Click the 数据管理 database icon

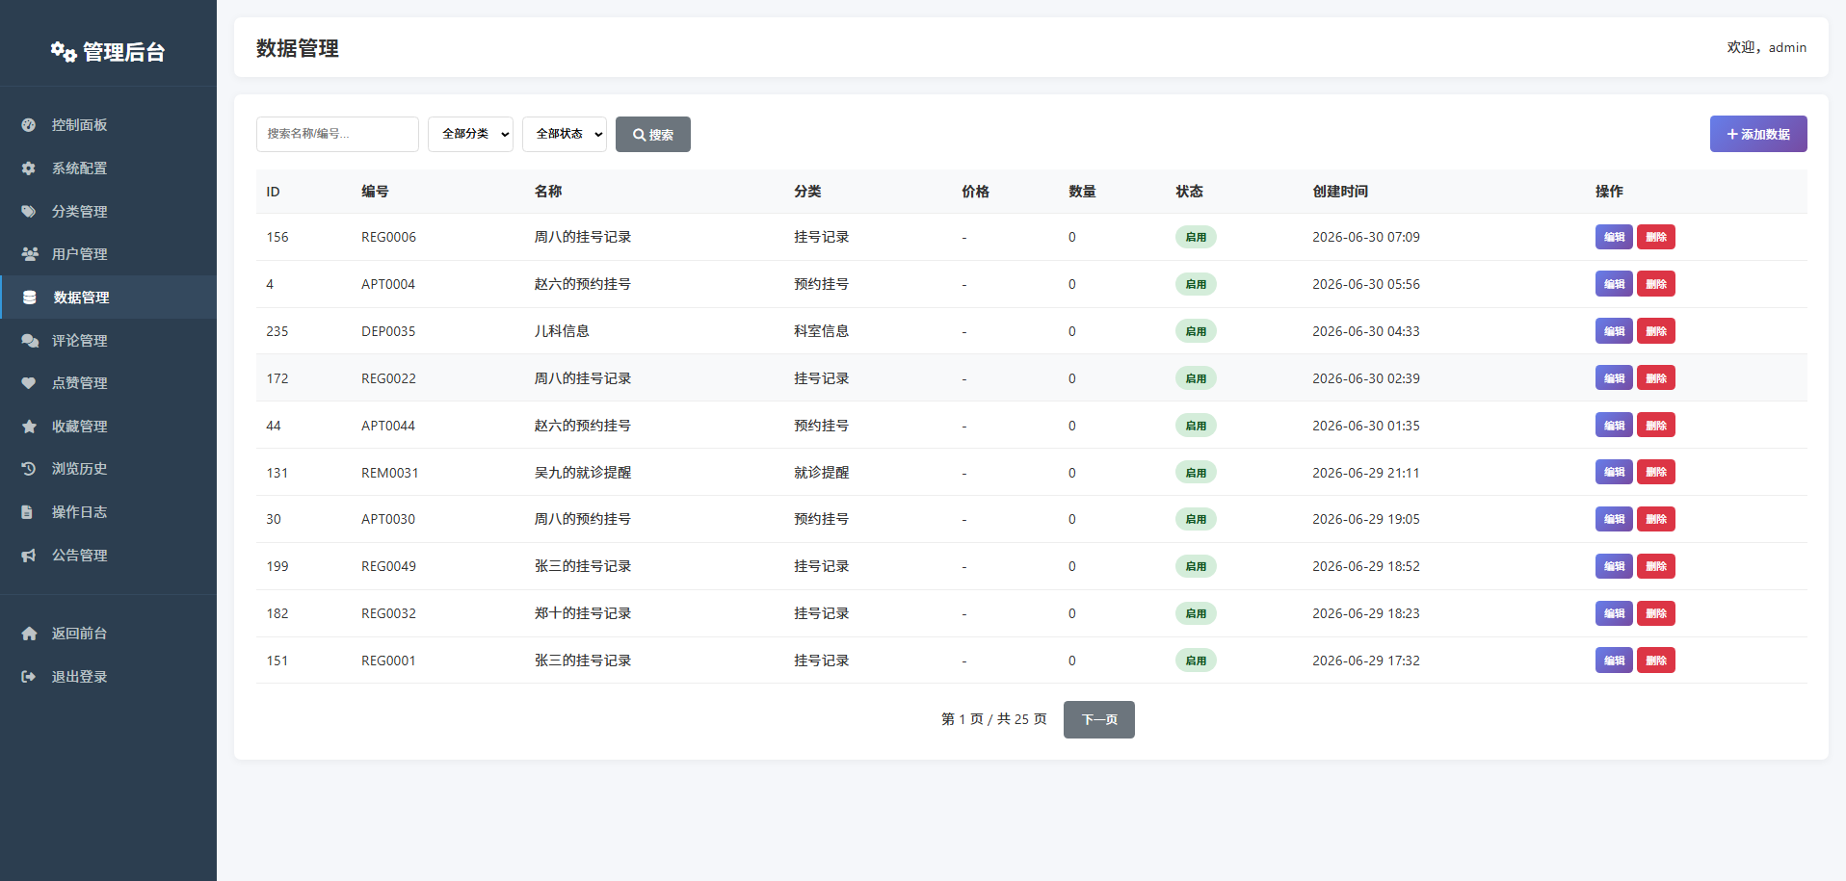tap(30, 298)
